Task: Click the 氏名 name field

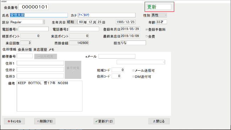Action: (39, 15)
